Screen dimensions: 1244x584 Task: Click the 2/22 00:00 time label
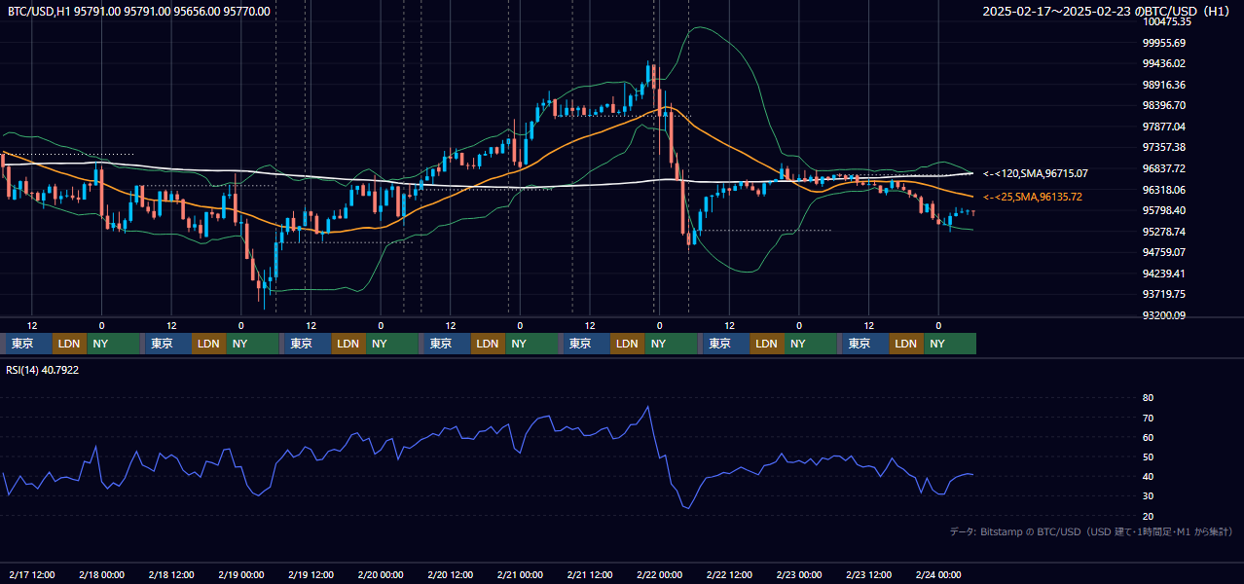coord(660,574)
